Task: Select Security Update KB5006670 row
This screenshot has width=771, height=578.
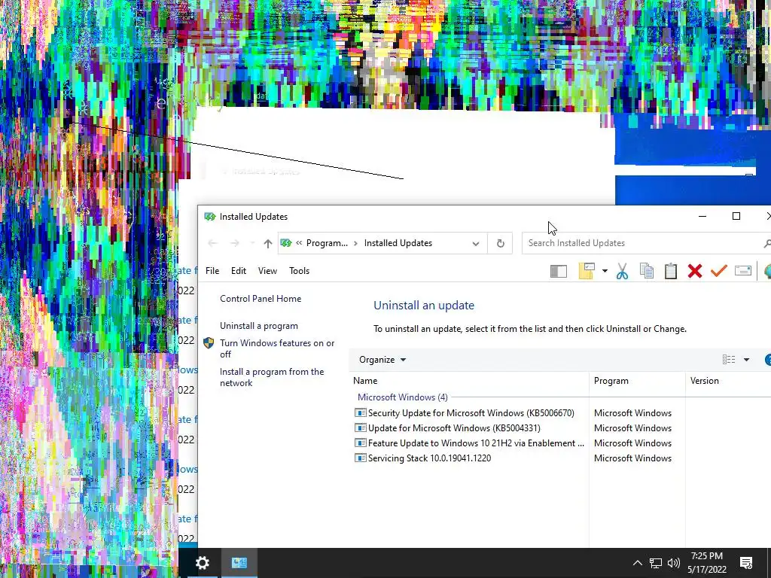Action: click(x=562, y=413)
